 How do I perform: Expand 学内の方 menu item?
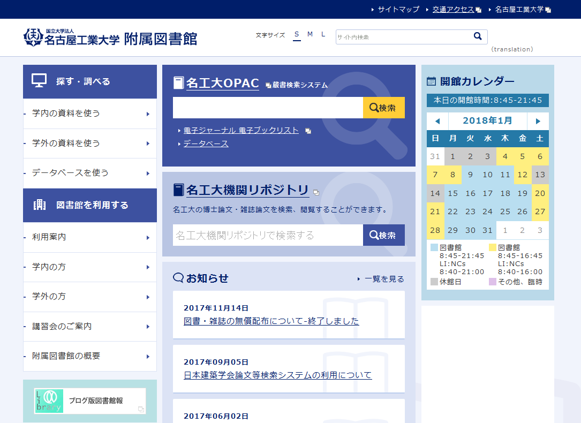90,267
